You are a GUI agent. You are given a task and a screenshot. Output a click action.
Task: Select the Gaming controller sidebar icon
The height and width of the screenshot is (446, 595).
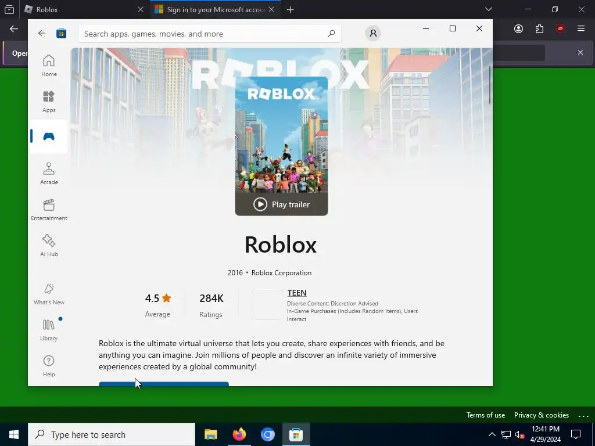(49, 136)
